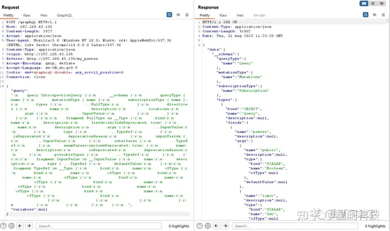Click the "variables":null line in request
This screenshot has width=390, height=231.
coord(29,209)
